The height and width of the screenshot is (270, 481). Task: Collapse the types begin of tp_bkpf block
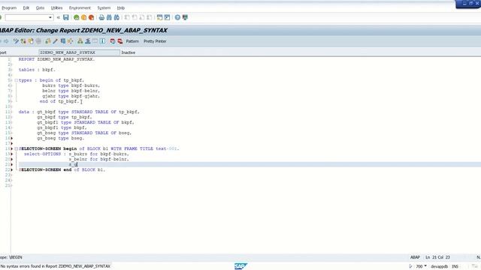click(17, 80)
